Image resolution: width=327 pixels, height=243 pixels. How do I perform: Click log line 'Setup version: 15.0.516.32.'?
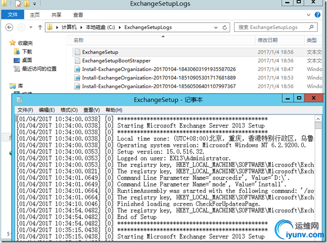click(160, 152)
